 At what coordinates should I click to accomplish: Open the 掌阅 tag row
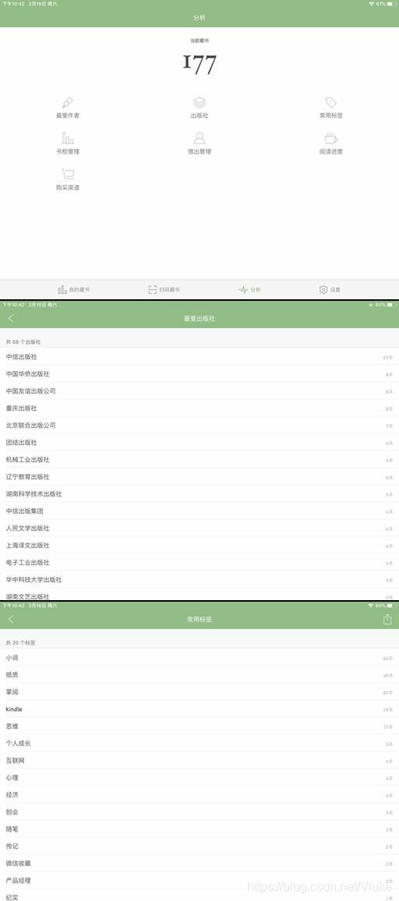point(199,692)
